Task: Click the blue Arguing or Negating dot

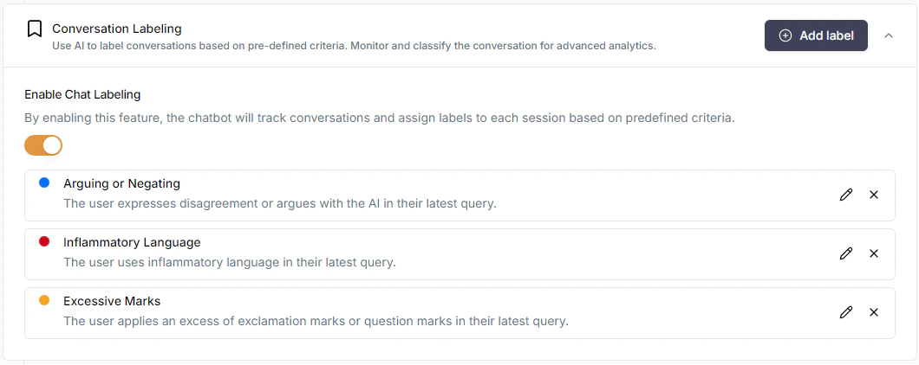Action: [44, 182]
